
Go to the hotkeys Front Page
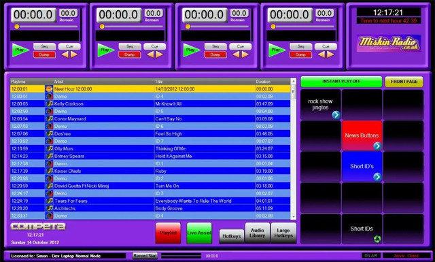coord(404,82)
